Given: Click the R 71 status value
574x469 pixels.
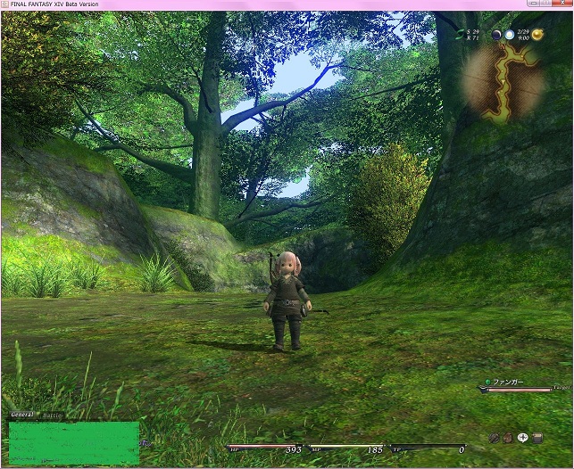Looking at the screenshot, I should click(x=472, y=38).
